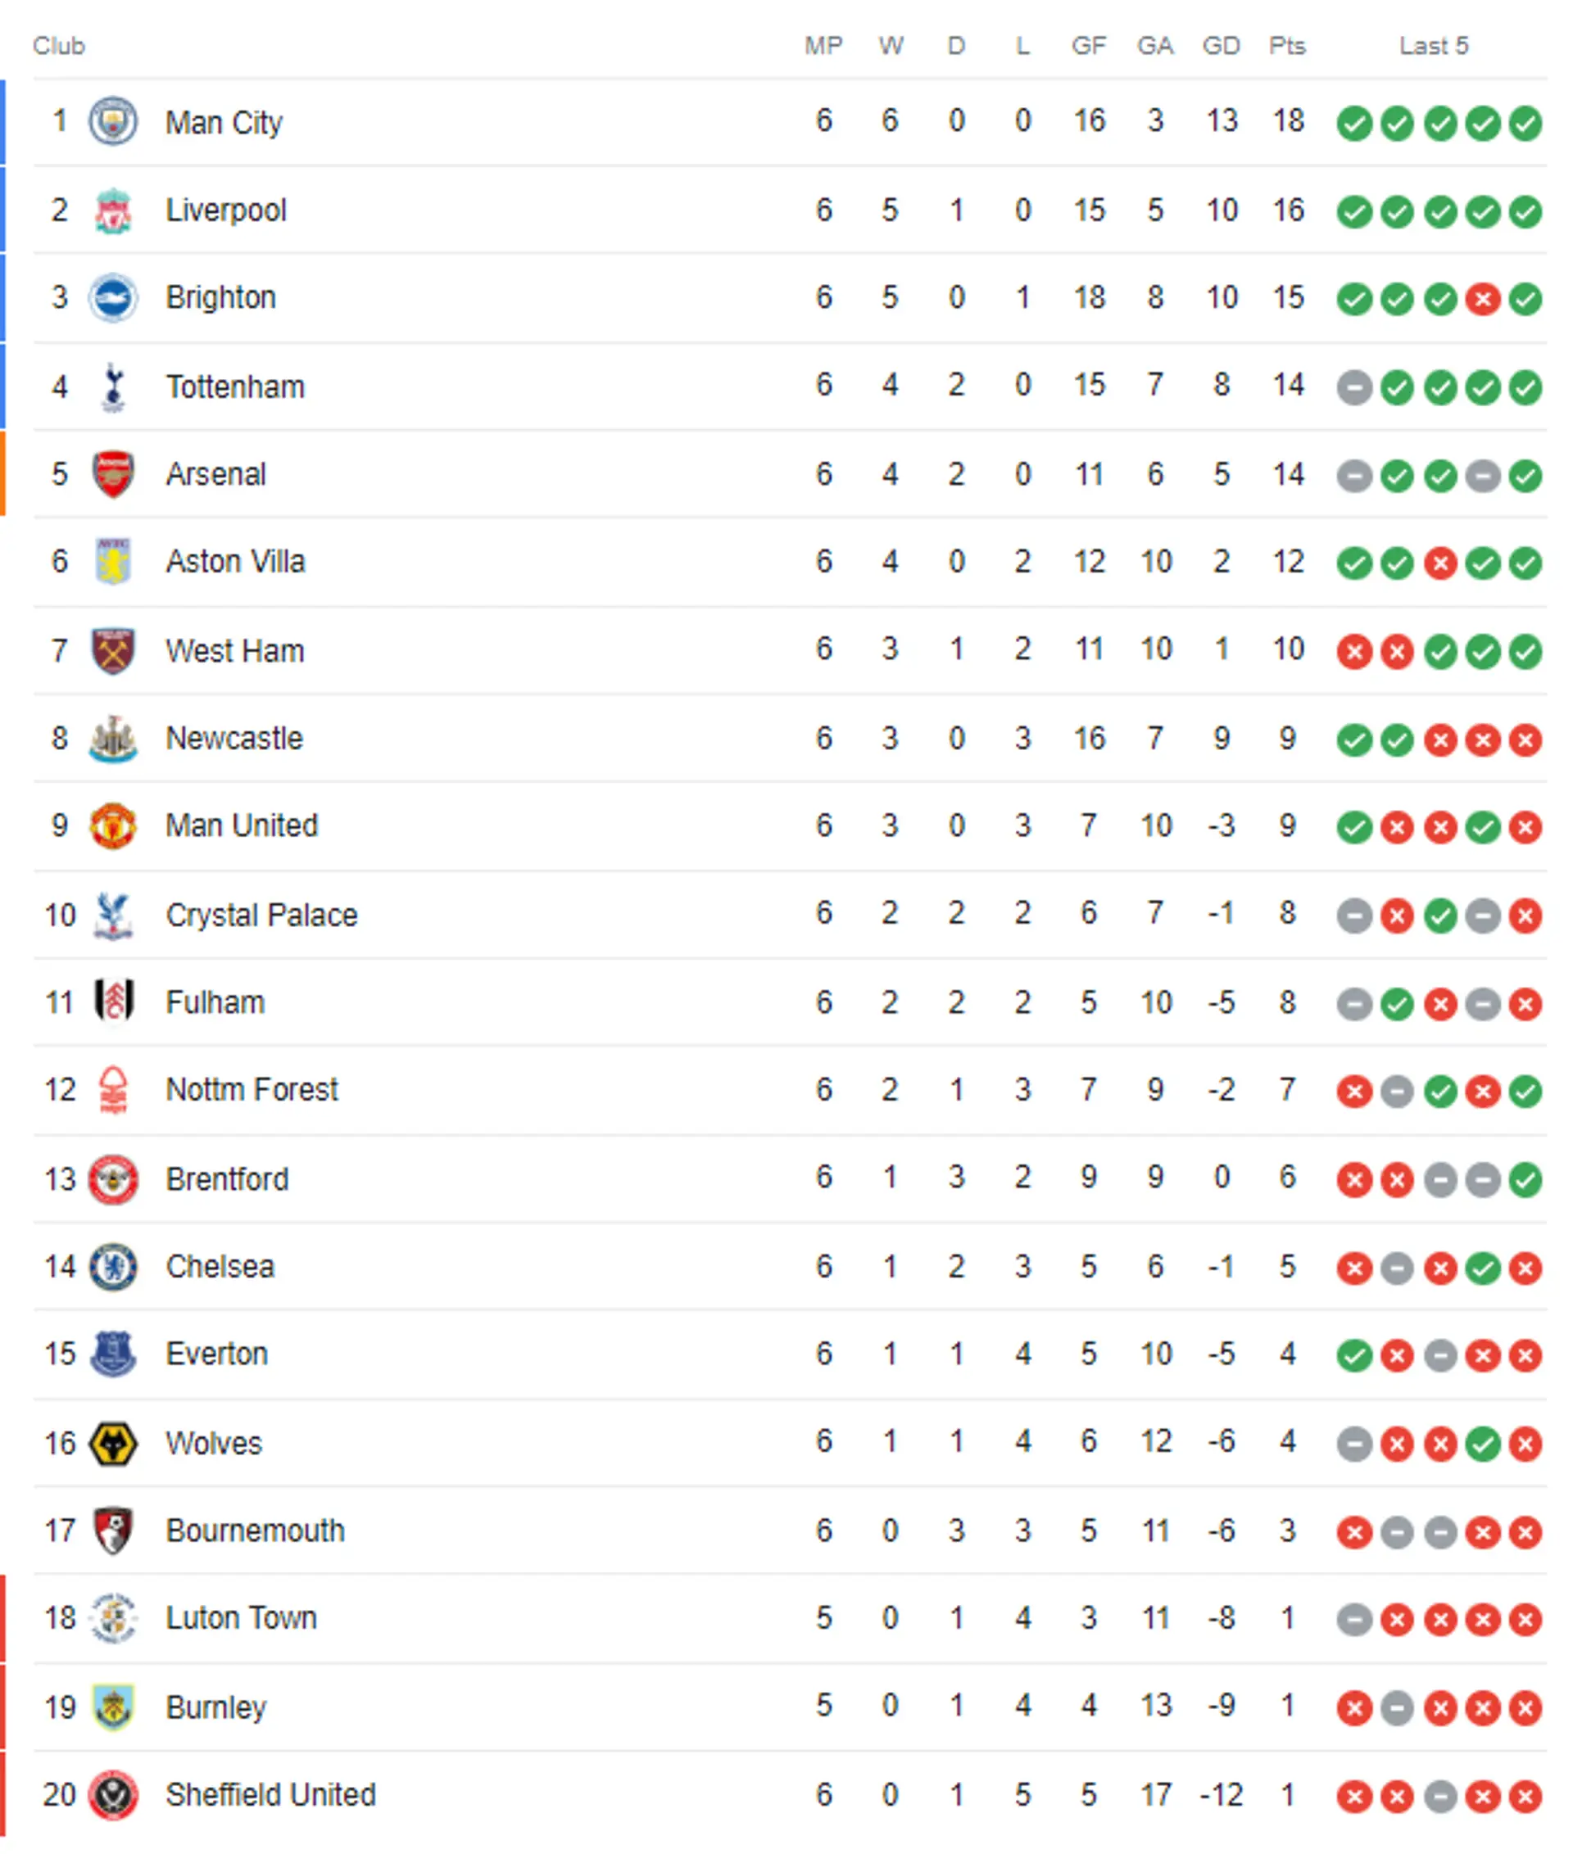
Task: Click the Luton Town club crest
Action: click(x=113, y=1618)
